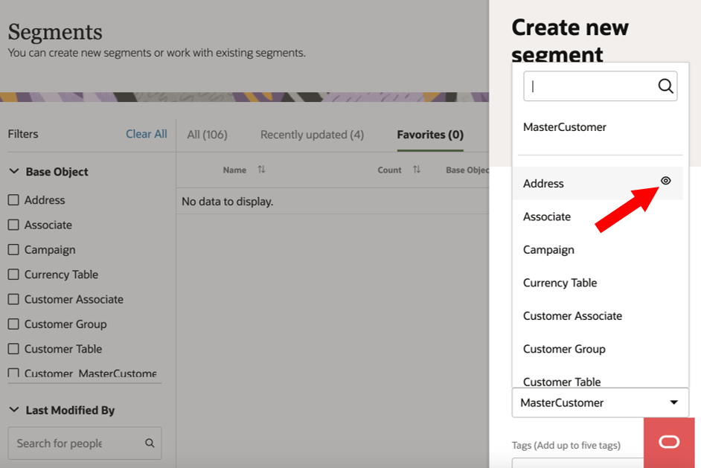This screenshot has height=468, width=701.
Task: Click the red Oracle assistant icon
Action: [x=669, y=443]
